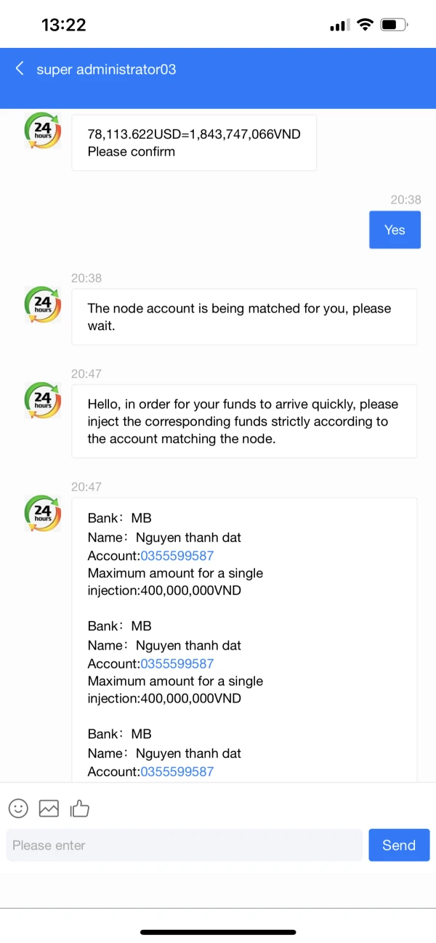
Task: Tap the 13:22 clock in status bar
Action: pos(64,25)
